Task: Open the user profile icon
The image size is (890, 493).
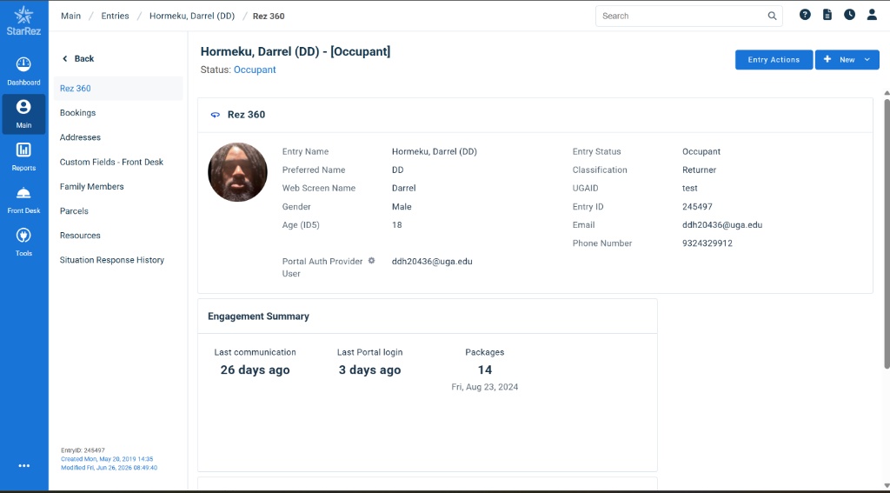Action: click(x=872, y=15)
